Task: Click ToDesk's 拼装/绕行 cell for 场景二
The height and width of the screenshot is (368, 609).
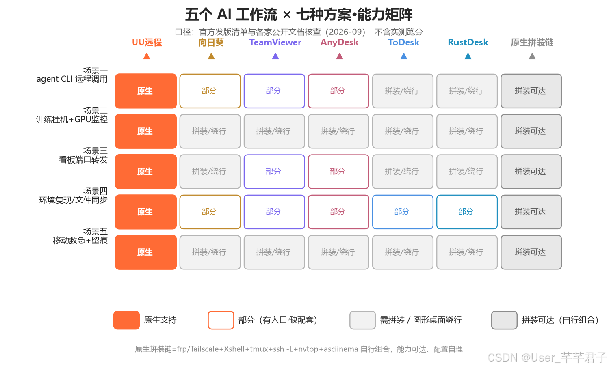Action: pyautogui.click(x=403, y=131)
